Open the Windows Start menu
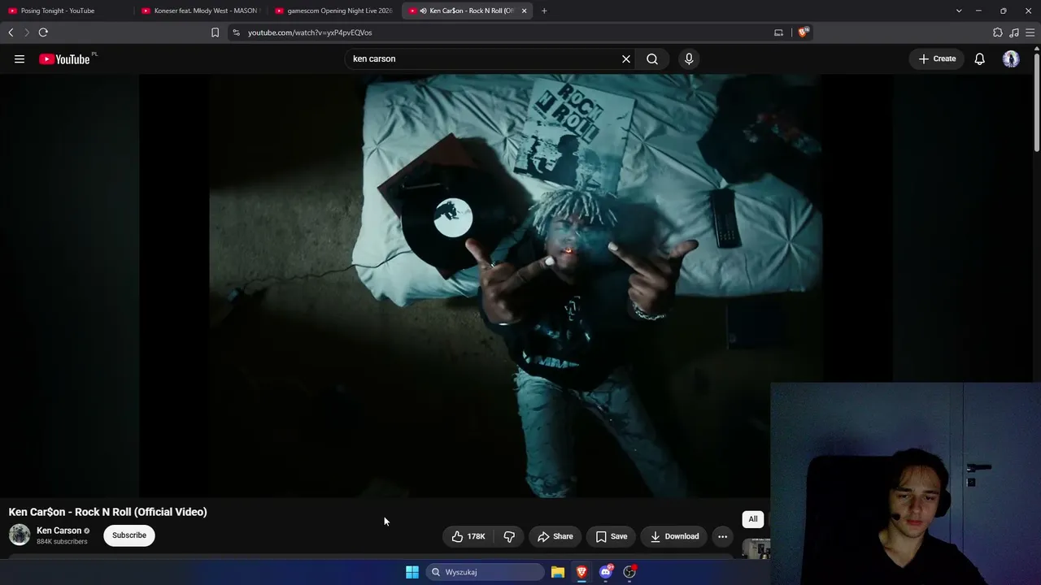 pyautogui.click(x=412, y=572)
